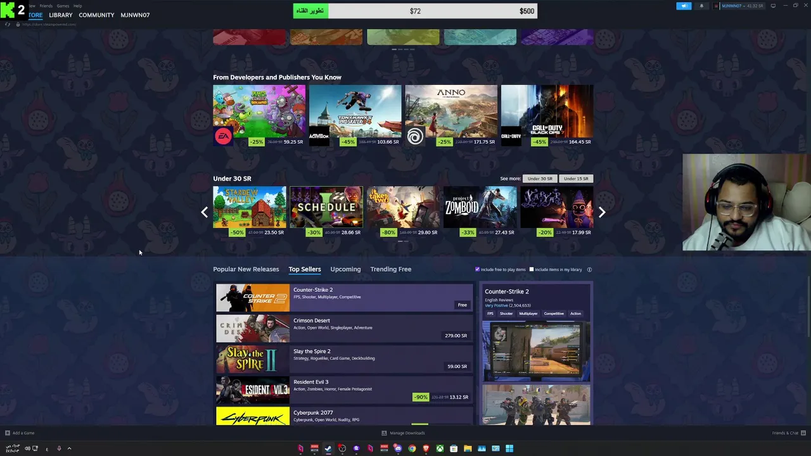This screenshot has width=811, height=456.
Task: Click the previous arrow of Under 30 SR carousel
Action: 204,213
